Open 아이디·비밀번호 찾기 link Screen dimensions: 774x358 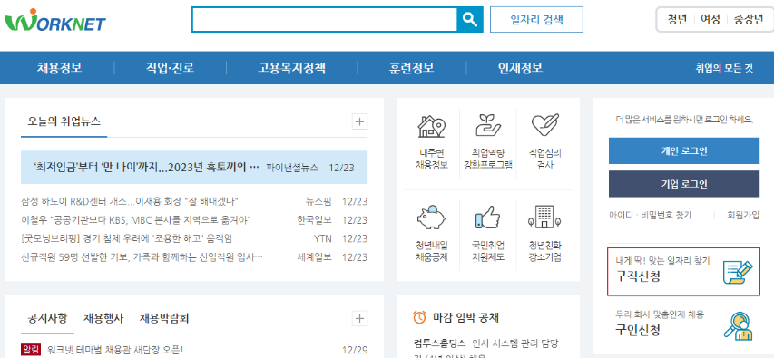pyautogui.click(x=650, y=215)
